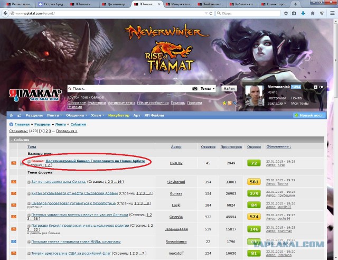Click the yaplakal.com address bar URL
The width and height of the screenshot is (338, 260).
[x=35, y=13]
